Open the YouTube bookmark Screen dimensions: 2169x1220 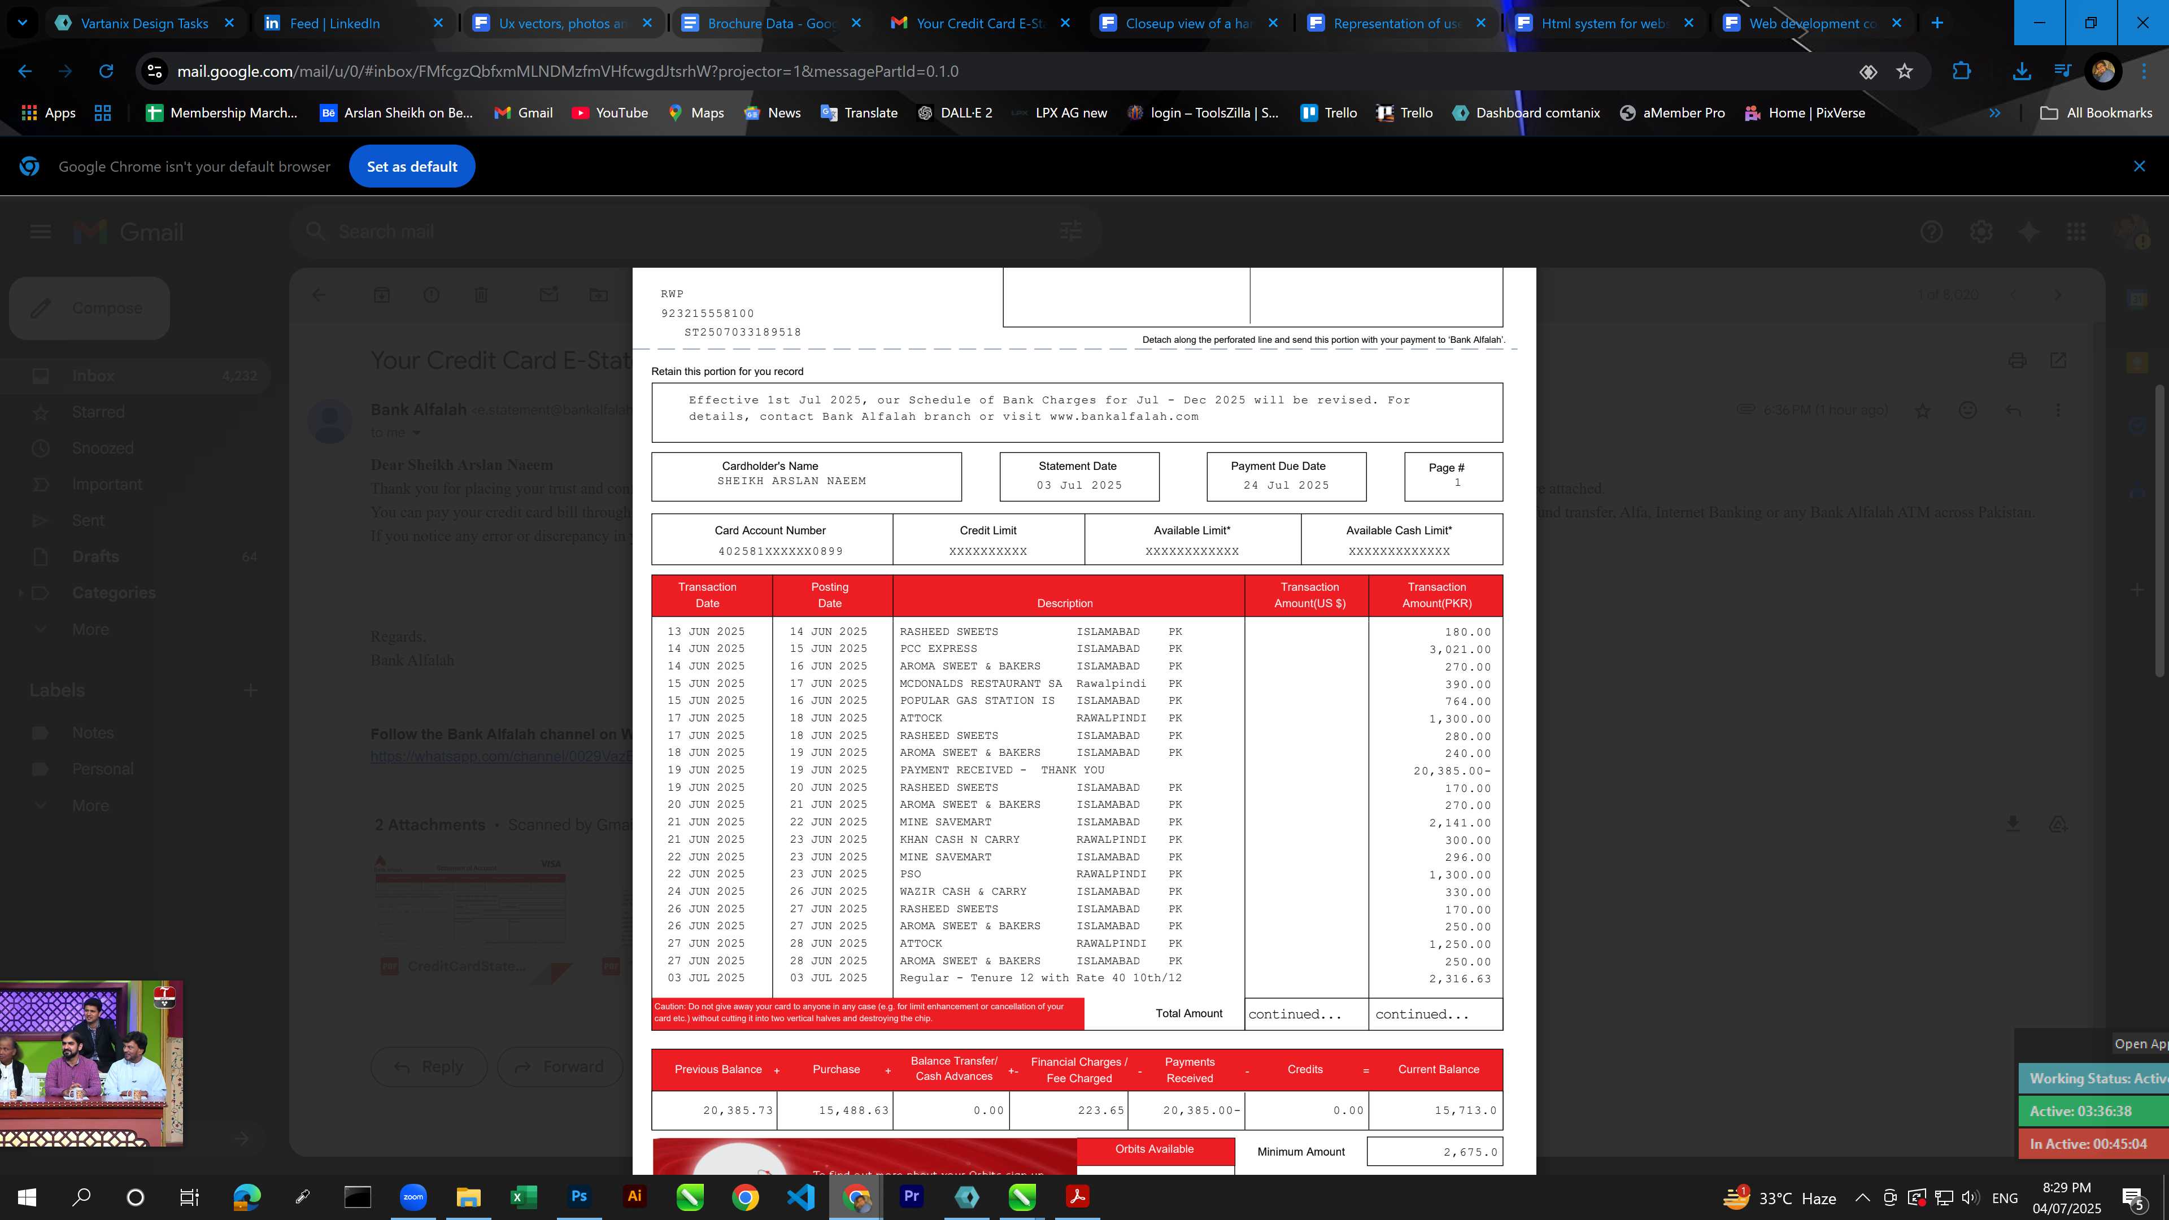609,113
